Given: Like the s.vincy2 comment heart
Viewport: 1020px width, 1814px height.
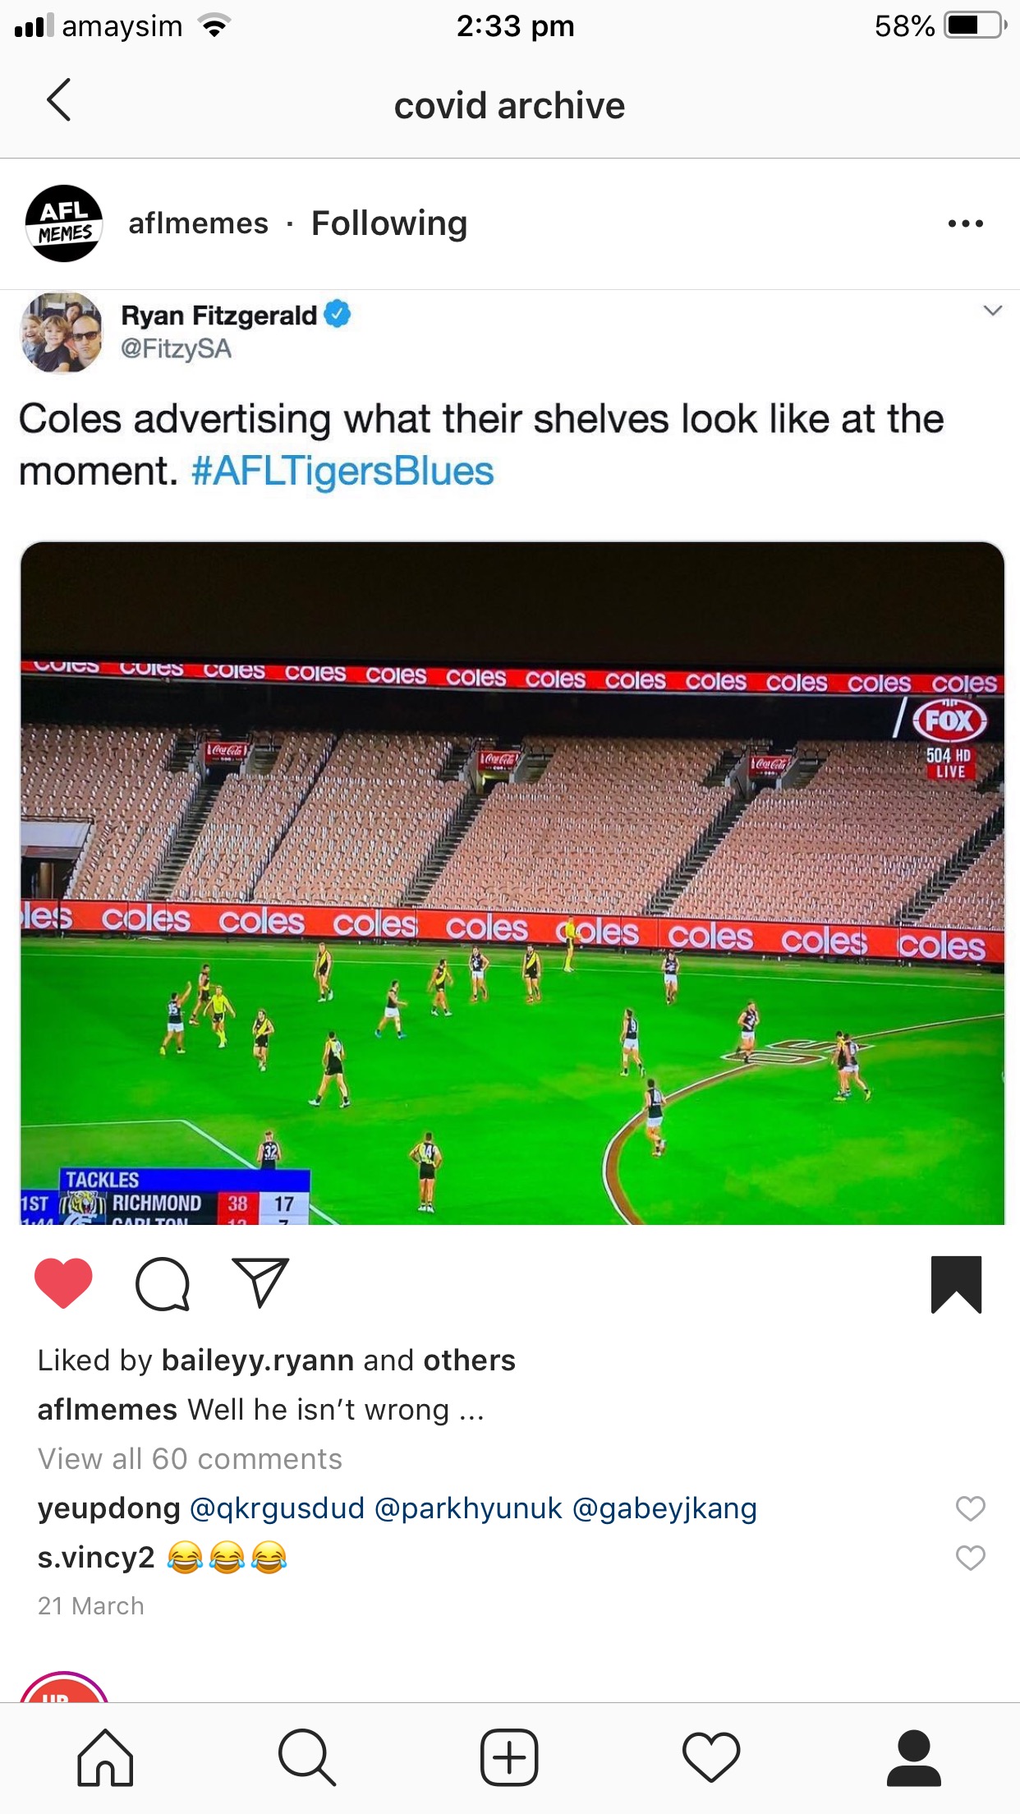Looking at the screenshot, I should click(970, 1558).
